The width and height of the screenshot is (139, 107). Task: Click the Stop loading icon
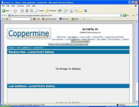tap(22, 11)
